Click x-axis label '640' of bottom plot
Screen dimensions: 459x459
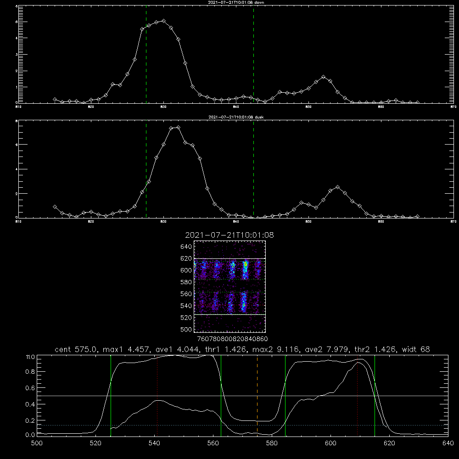(x=448, y=443)
